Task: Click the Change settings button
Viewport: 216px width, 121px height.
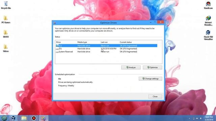Action: [x=150, y=79]
